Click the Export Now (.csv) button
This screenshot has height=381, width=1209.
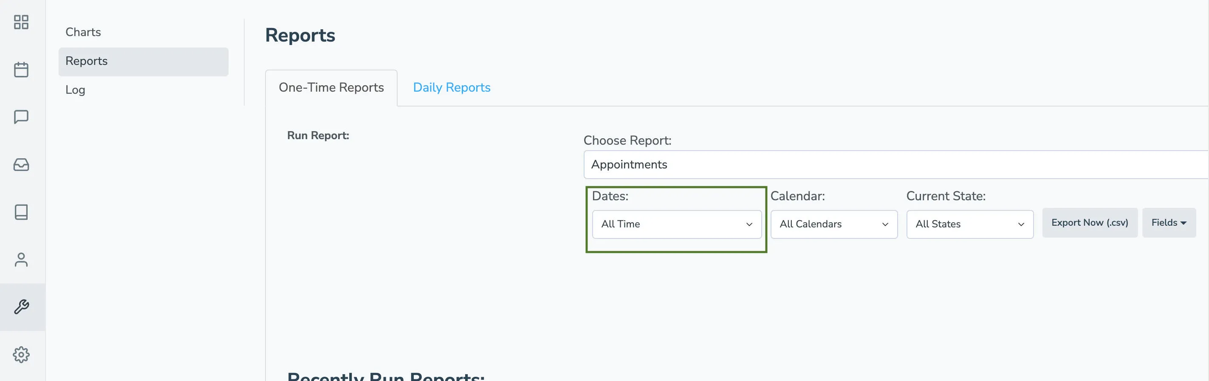(1089, 223)
